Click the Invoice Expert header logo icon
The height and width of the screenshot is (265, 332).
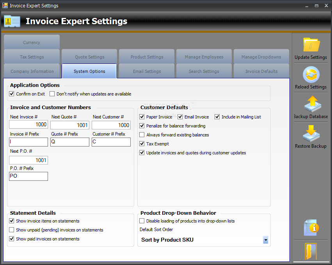[12, 21]
